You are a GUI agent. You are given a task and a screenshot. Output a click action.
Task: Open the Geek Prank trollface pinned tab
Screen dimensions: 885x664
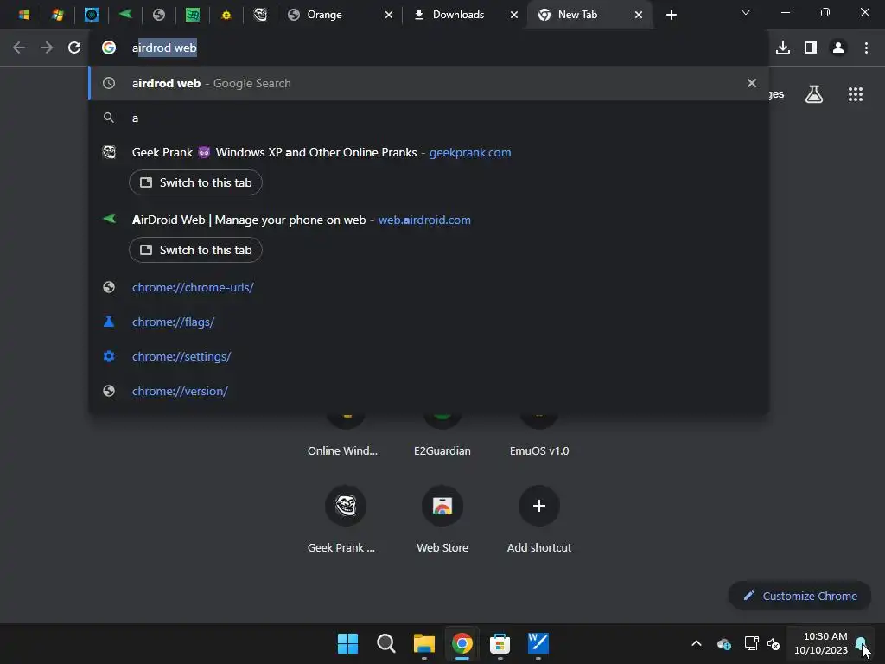260,15
